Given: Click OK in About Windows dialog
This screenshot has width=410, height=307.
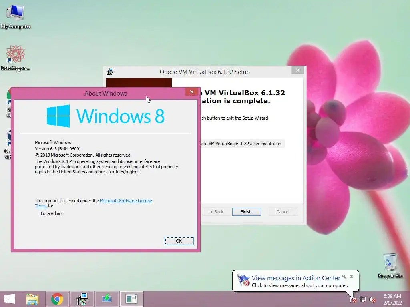Looking at the screenshot, I should pos(179,241).
